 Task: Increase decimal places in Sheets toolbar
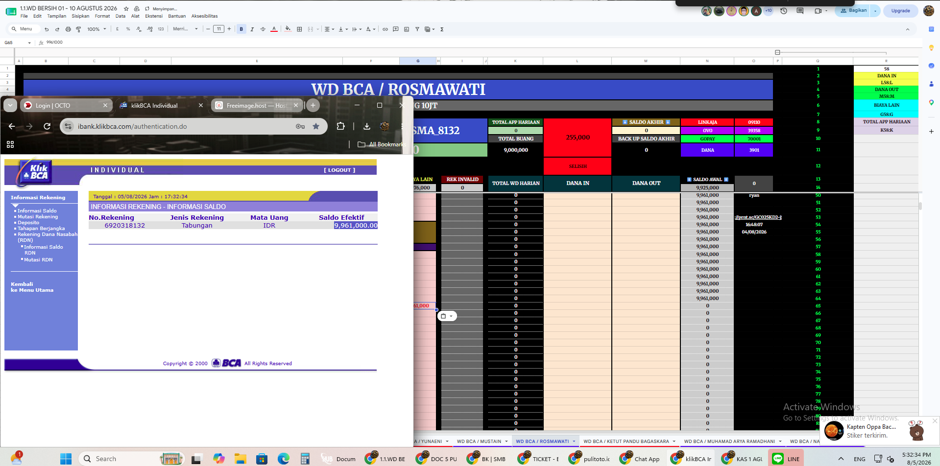pyautogui.click(x=150, y=29)
